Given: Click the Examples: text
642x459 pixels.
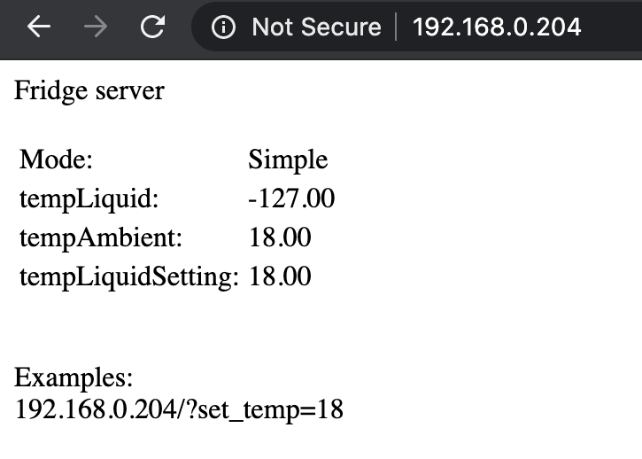Looking at the screenshot, I should click(74, 378).
